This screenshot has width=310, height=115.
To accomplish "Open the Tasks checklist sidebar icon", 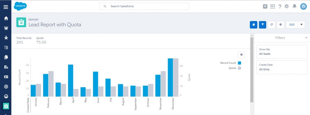I will click(6, 48).
